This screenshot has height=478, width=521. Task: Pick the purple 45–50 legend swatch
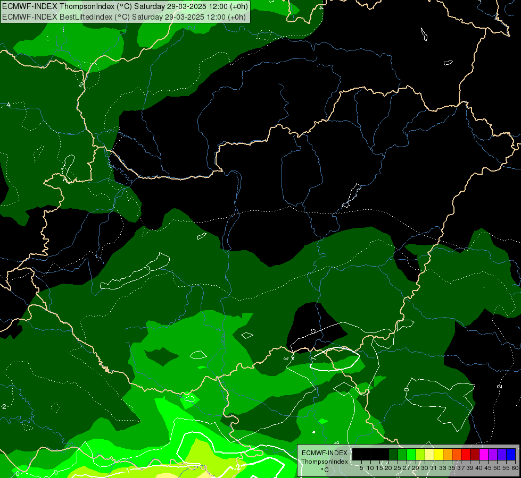click(x=493, y=454)
